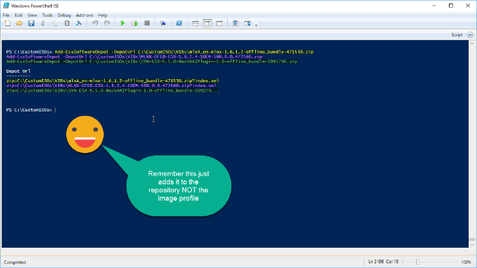Click the SYN-ESX NasVAAIPlugin command line
This screenshot has height=268, width=477.
click(x=152, y=61)
